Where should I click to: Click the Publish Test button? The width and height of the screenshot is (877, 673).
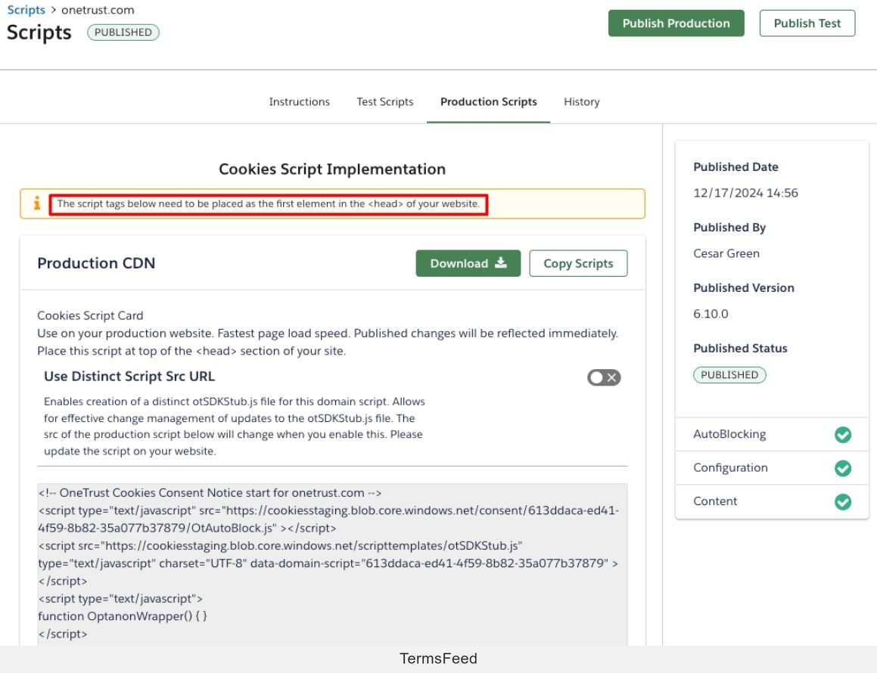tap(807, 23)
